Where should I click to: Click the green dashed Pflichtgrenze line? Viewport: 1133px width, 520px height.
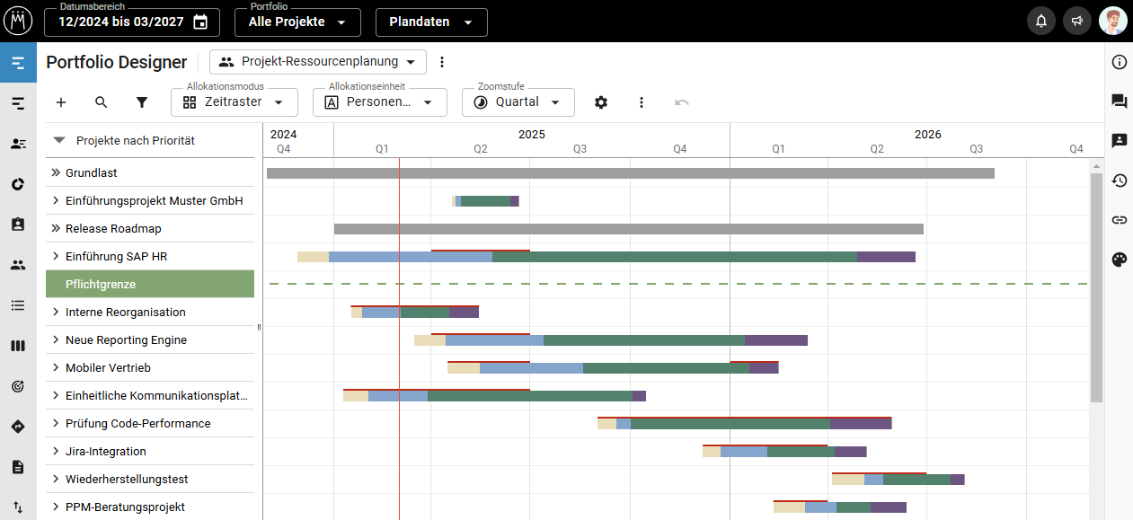[x=678, y=284]
